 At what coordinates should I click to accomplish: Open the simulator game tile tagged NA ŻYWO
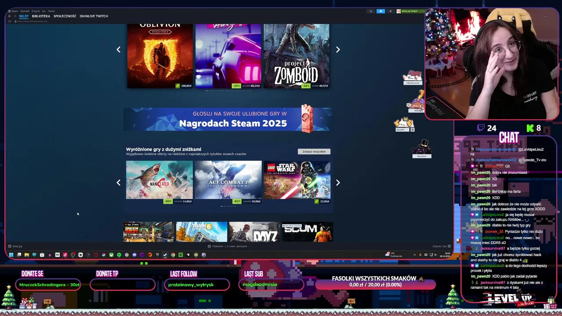click(149, 232)
